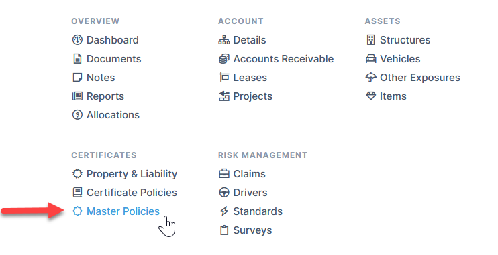Click the Drivers steering wheel icon
This screenshot has height=255, width=498.
[224, 192]
